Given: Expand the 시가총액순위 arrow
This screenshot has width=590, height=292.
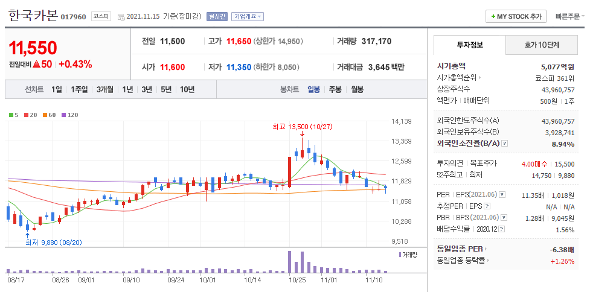Looking at the screenshot, I should 479,78.
